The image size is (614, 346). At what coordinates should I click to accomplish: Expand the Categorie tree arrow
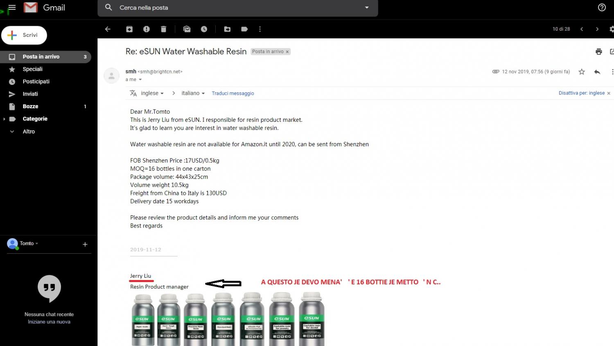[x=4, y=119]
